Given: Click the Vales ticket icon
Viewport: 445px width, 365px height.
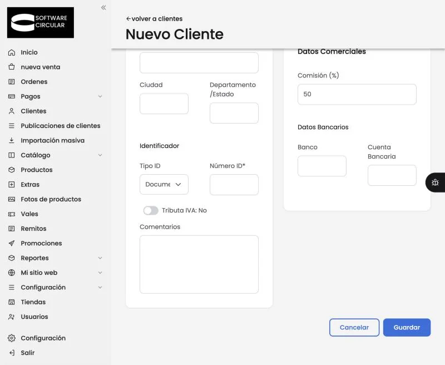Looking at the screenshot, I should coord(12,214).
